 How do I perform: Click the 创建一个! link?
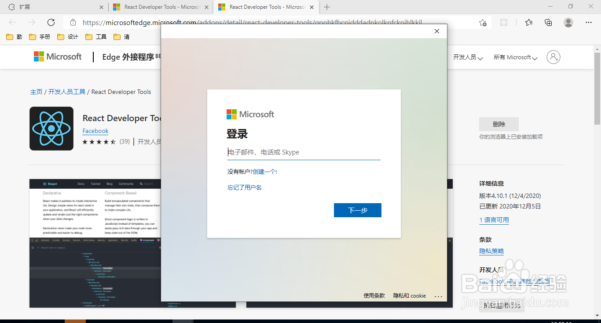point(265,172)
